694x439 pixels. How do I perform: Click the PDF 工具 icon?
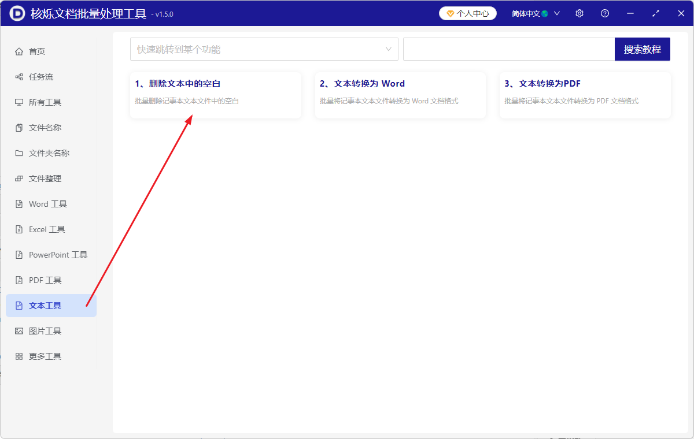[x=19, y=280]
